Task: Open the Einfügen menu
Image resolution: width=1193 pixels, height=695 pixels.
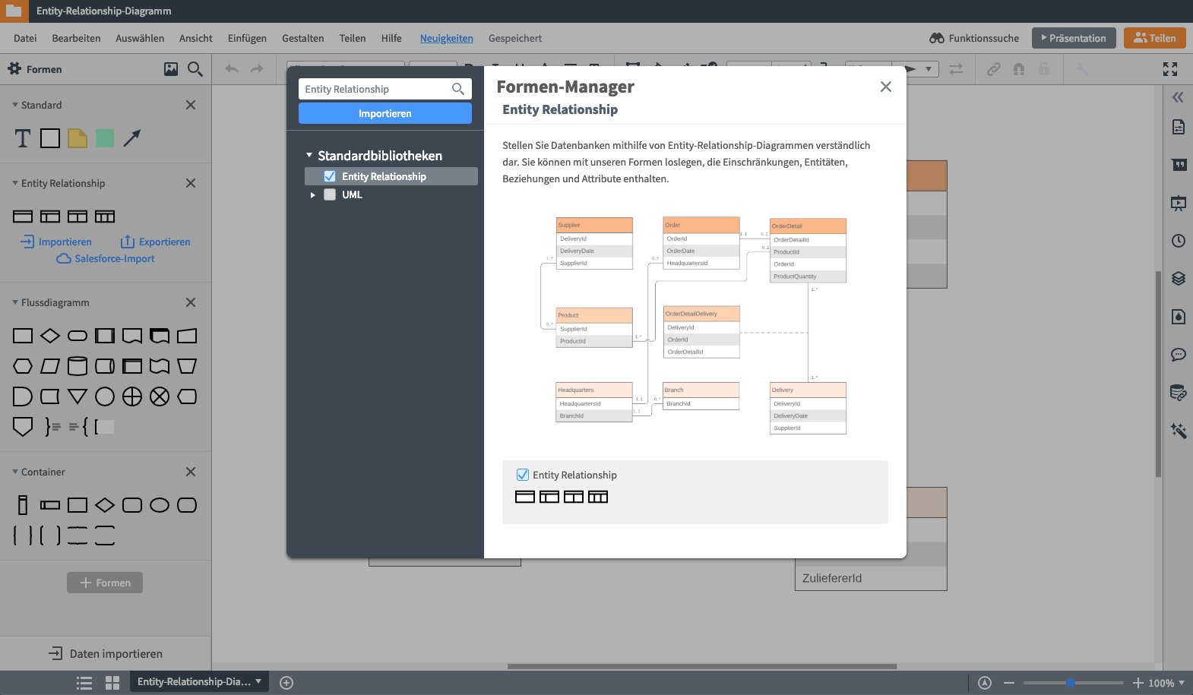Action: coord(247,38)
